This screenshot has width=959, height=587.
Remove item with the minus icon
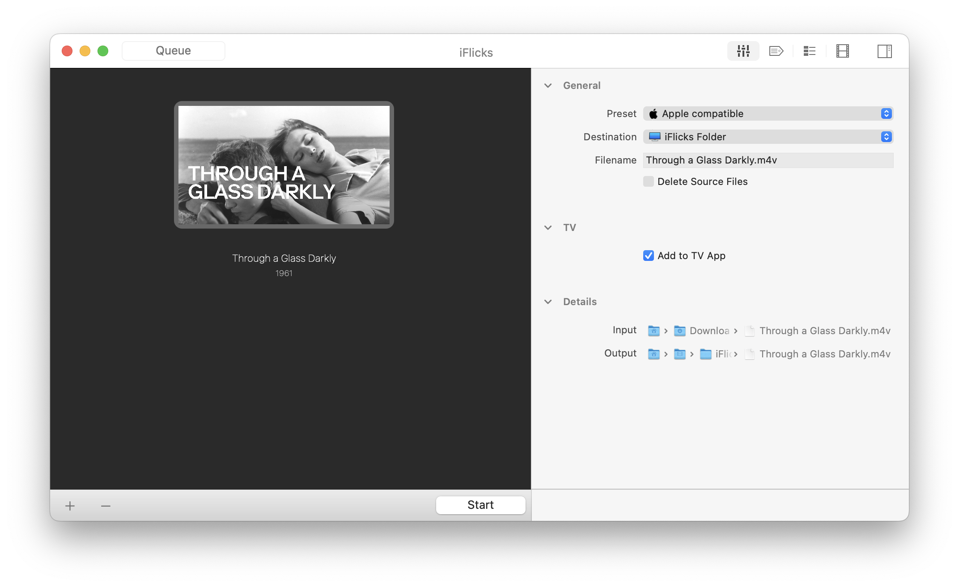pyautogui.click(x=106, y=506)
